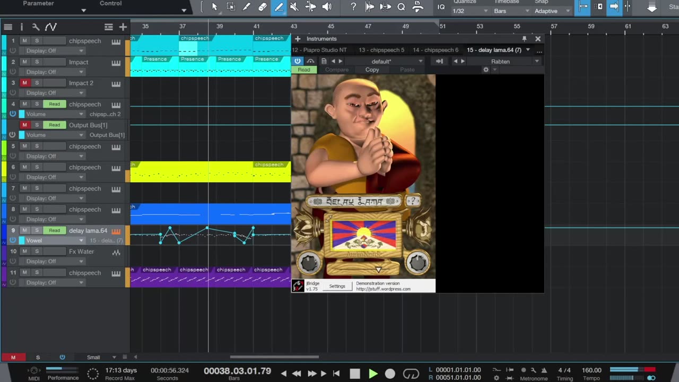Select the Listen (speaker) tool
Image resolution: width=679 pixels, height=382 pixels.
click(327, 7)
